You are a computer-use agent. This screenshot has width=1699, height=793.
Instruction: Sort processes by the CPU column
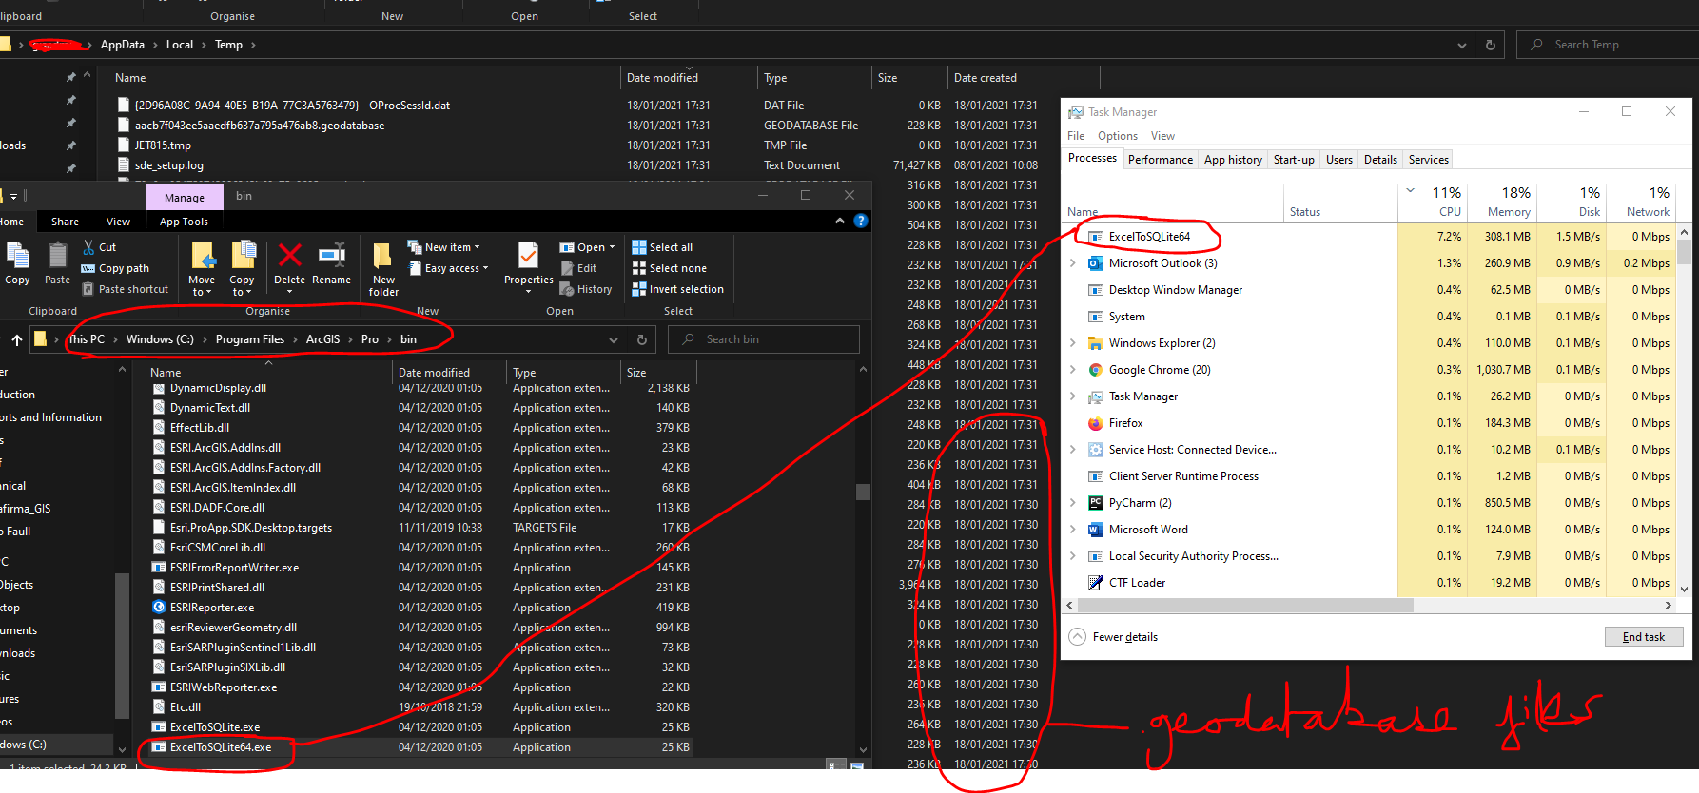(x=1434, y=201)
